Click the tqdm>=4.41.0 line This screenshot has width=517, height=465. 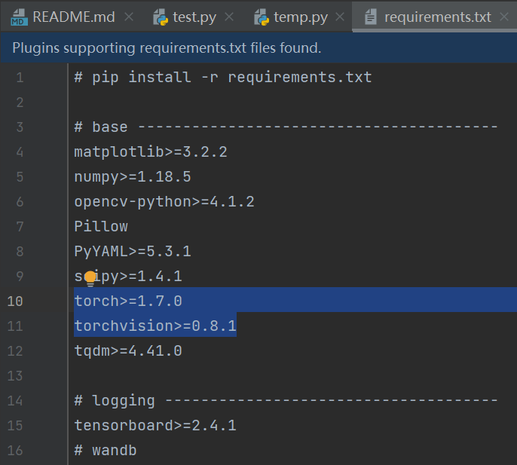pyautogui.click(x=128, y=351)
